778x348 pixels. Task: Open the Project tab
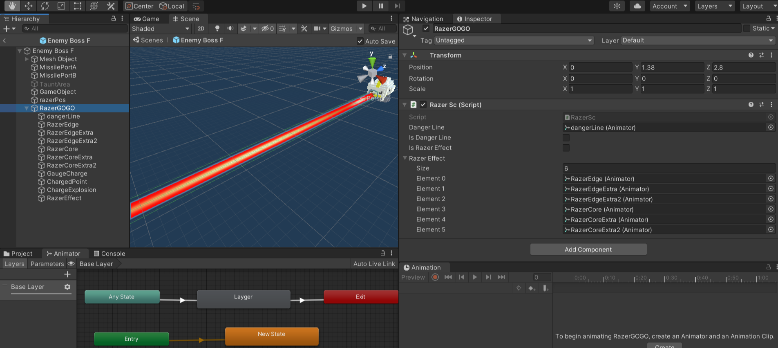click(18, 254)
